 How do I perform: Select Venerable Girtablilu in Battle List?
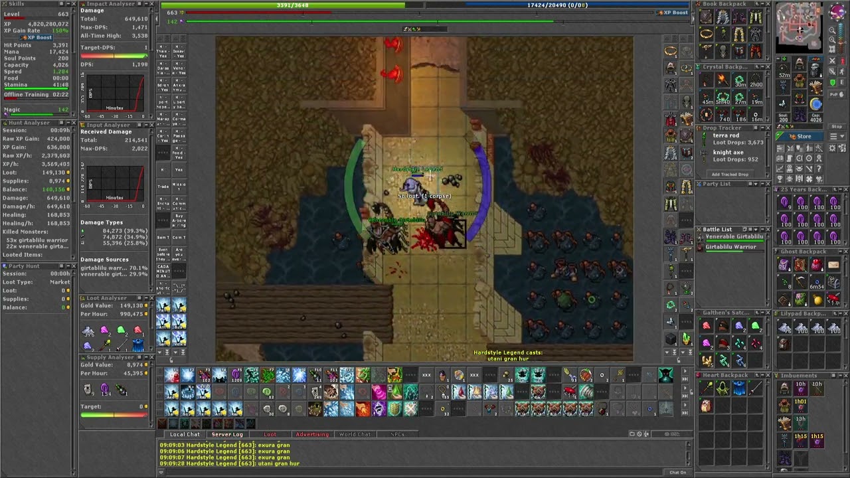click(x=734, y=237)
